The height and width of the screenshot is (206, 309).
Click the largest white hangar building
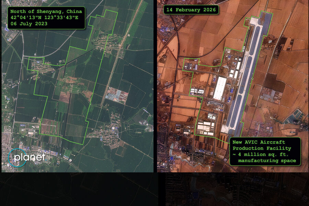coord(220,88)
